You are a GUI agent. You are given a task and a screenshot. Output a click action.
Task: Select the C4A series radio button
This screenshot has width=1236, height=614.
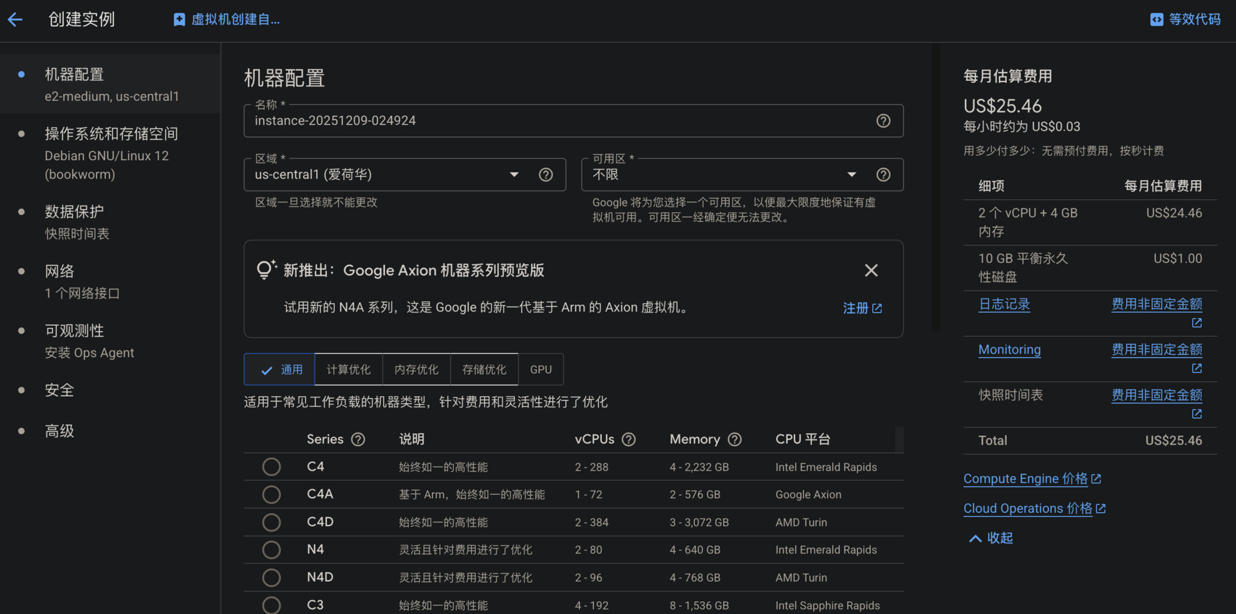[272, 494]
